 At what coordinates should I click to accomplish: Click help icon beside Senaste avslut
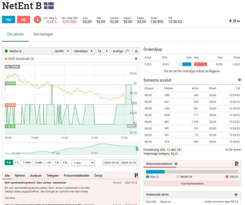coord(239,80)
